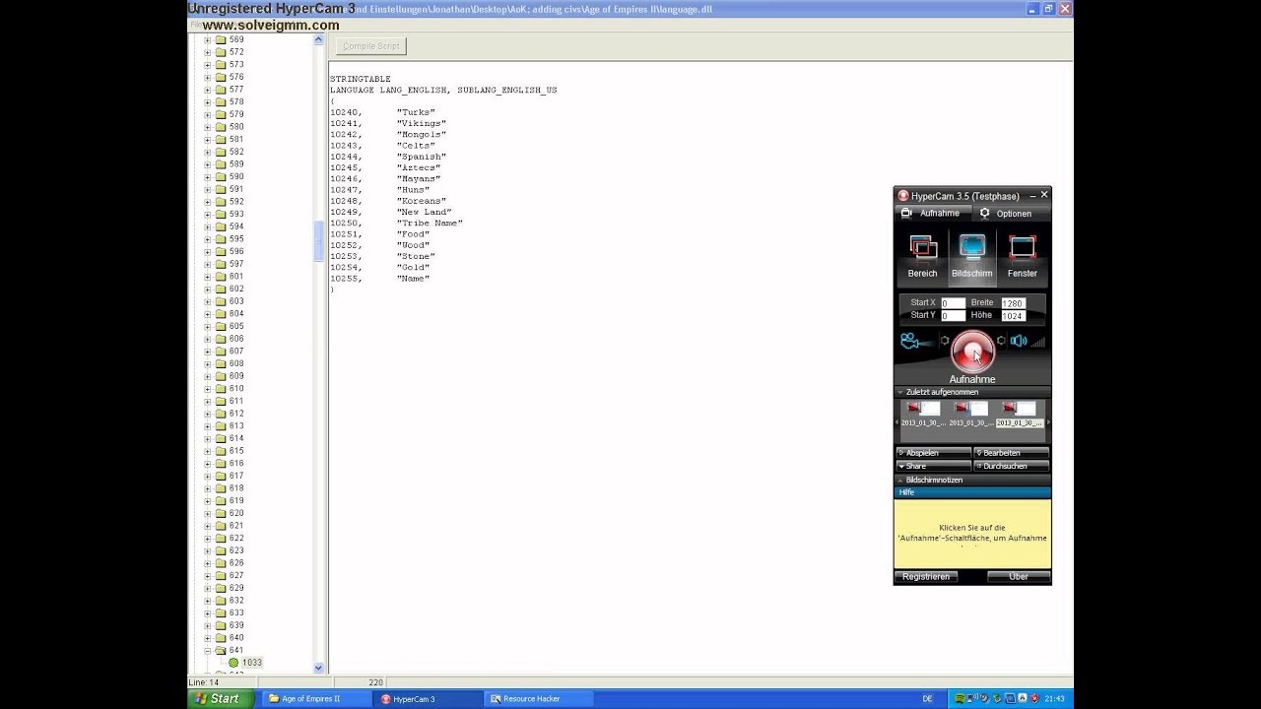Collapse folder 641 in the resource tree
1261x709 pixels.
tap(208, 650)
